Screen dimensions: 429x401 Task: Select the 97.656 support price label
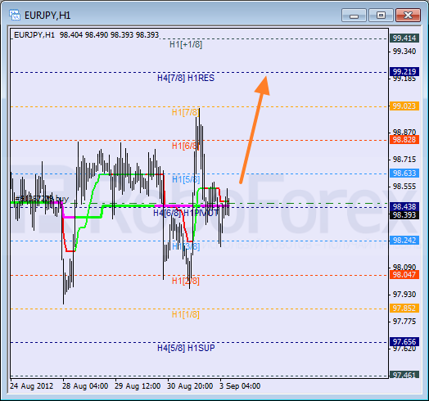(404, 341)
